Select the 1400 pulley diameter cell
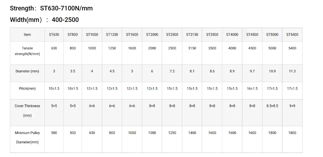 click(x=192, y=133)
